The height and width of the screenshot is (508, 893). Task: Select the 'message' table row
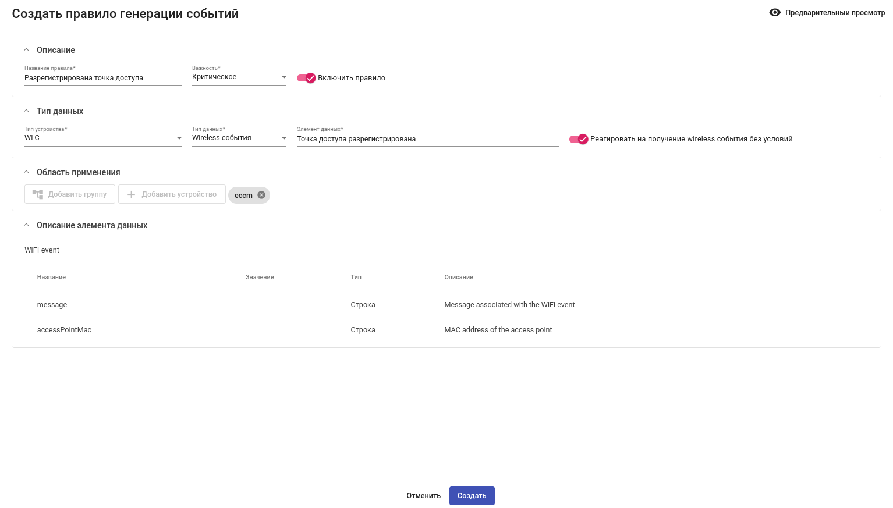tap(446, 305)
